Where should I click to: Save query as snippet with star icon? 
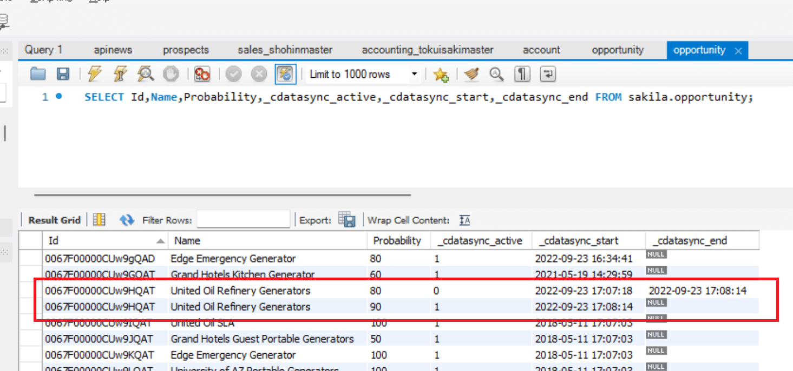tap(441, 75)
